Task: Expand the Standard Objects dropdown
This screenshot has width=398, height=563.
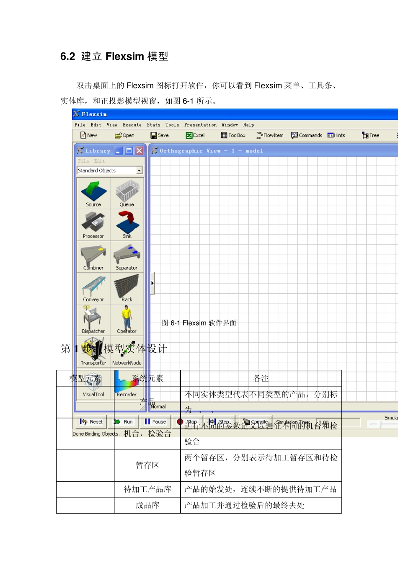Action: click(x=140, y=170)
